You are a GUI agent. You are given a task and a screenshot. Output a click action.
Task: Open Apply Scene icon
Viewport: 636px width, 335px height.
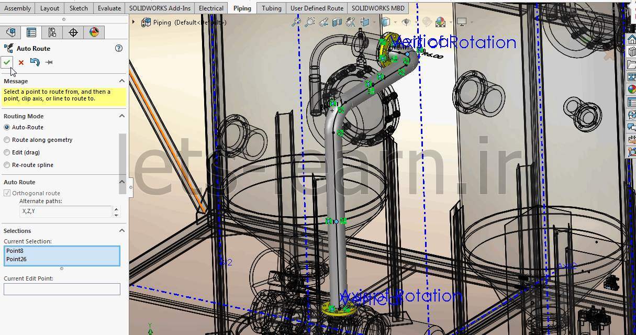(x=440, y=22)
